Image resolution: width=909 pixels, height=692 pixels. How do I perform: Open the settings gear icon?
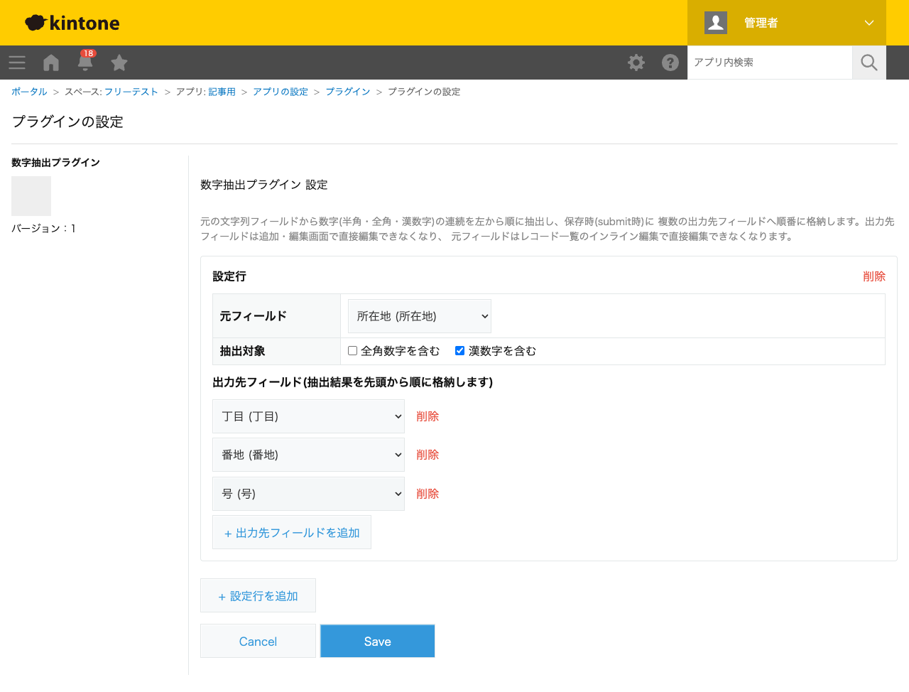coord(636,63)
